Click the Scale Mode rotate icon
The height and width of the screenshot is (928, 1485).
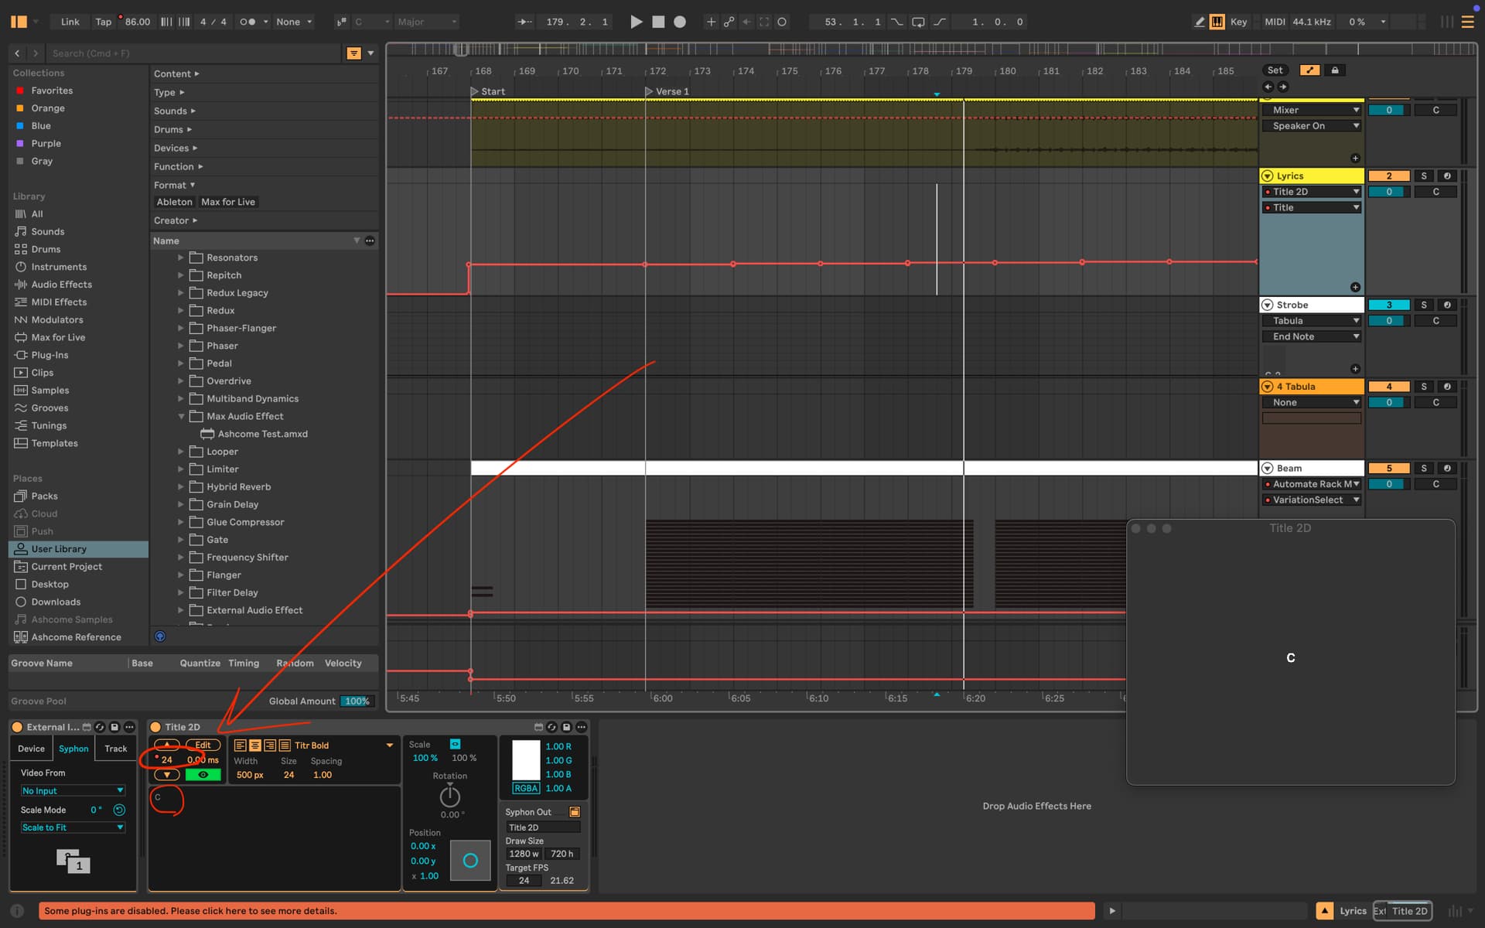[119, 810]
